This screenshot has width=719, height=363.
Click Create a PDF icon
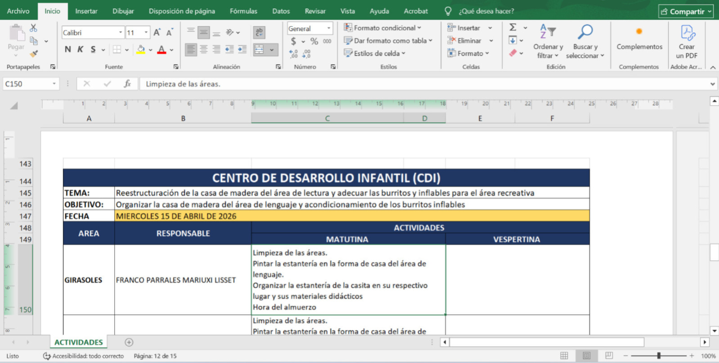click(x=687, y=42)
